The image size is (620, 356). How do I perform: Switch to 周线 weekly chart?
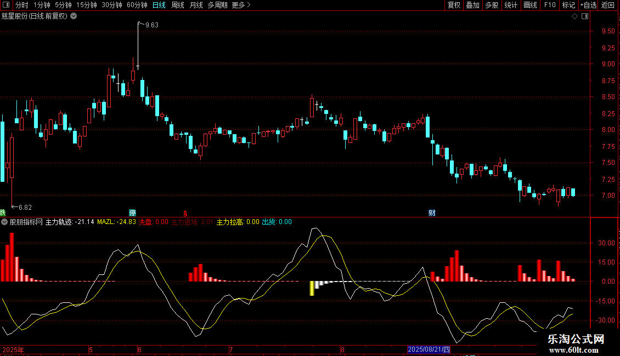pos(178,5)
